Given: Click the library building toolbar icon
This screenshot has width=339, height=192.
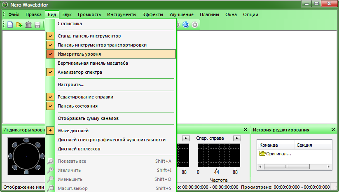Looking at the screenshot, I should [x=28, y=25].
